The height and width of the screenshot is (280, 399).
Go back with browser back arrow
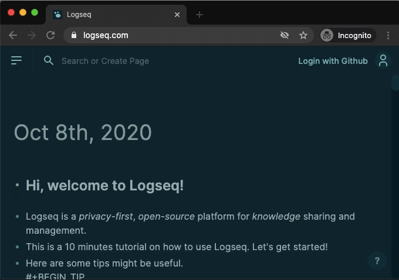pos(13,35)
